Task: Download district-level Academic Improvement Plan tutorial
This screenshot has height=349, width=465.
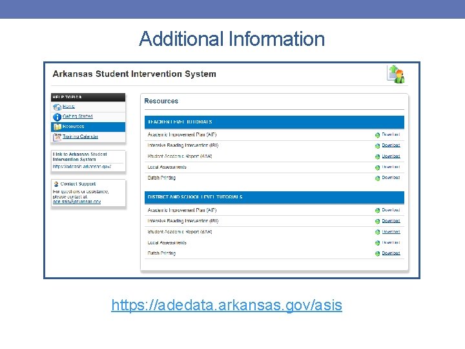Action: (391, 210)
